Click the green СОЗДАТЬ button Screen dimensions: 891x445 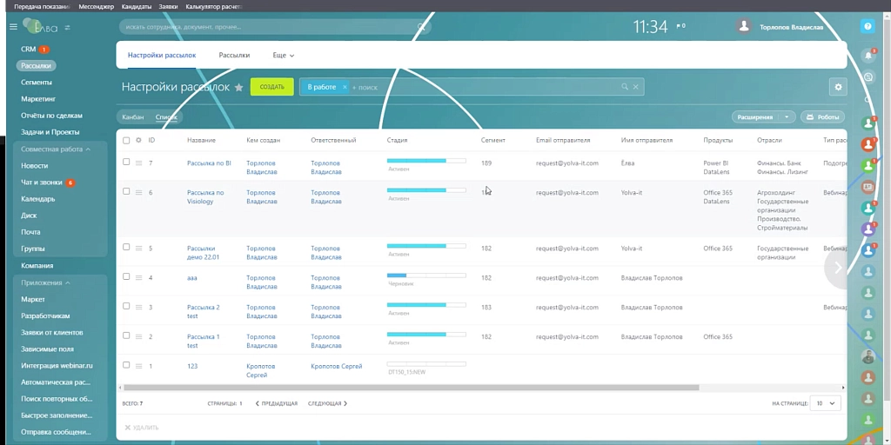click(272, 87)
